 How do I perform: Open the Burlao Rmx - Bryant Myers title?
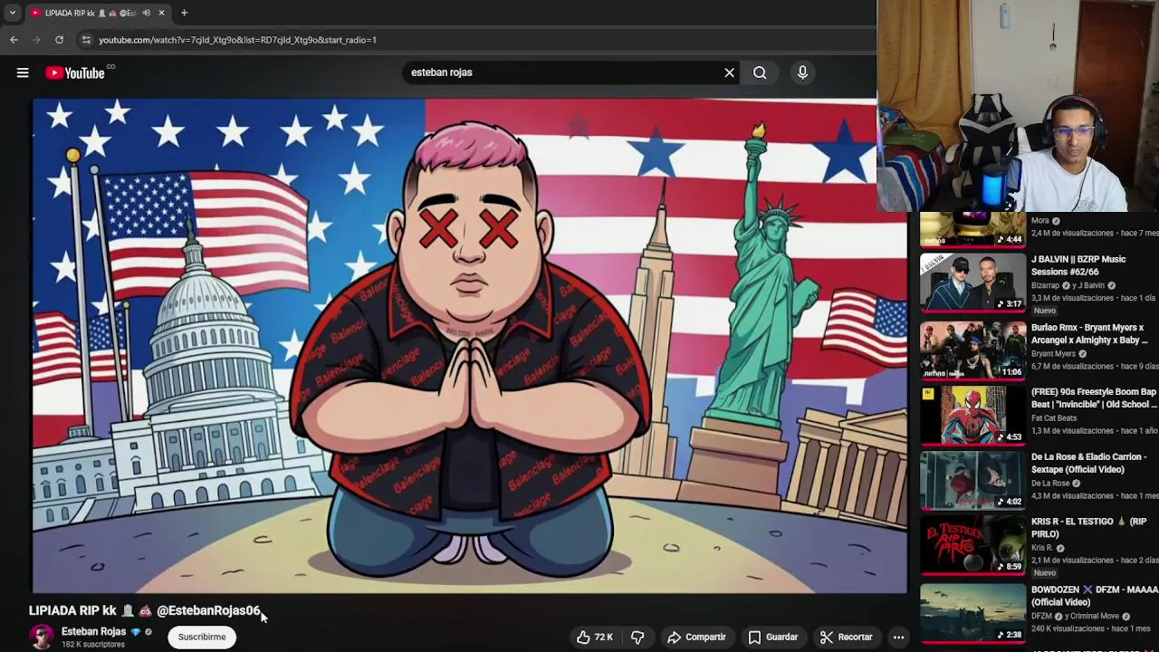pos(1089,333)
